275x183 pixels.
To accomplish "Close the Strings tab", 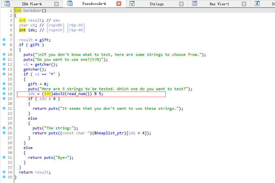I will [181, 4].
